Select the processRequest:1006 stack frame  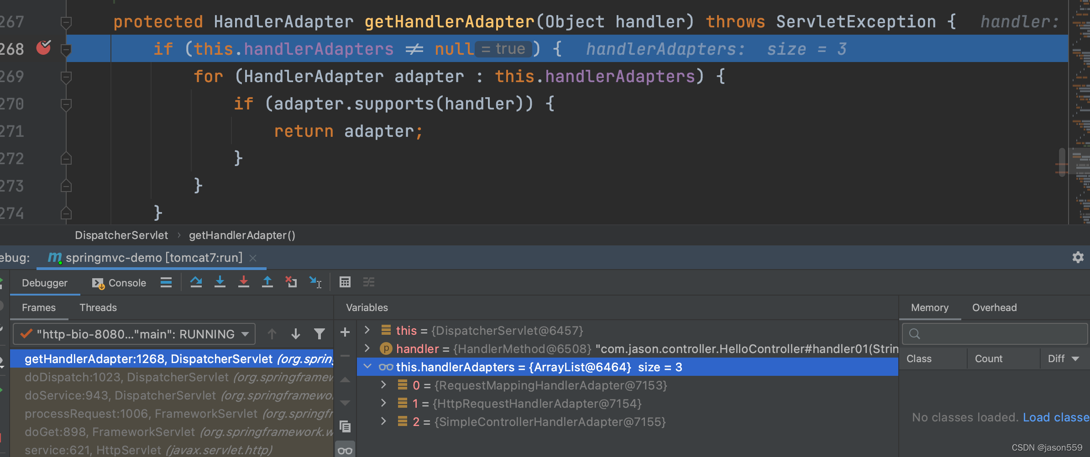172,414
